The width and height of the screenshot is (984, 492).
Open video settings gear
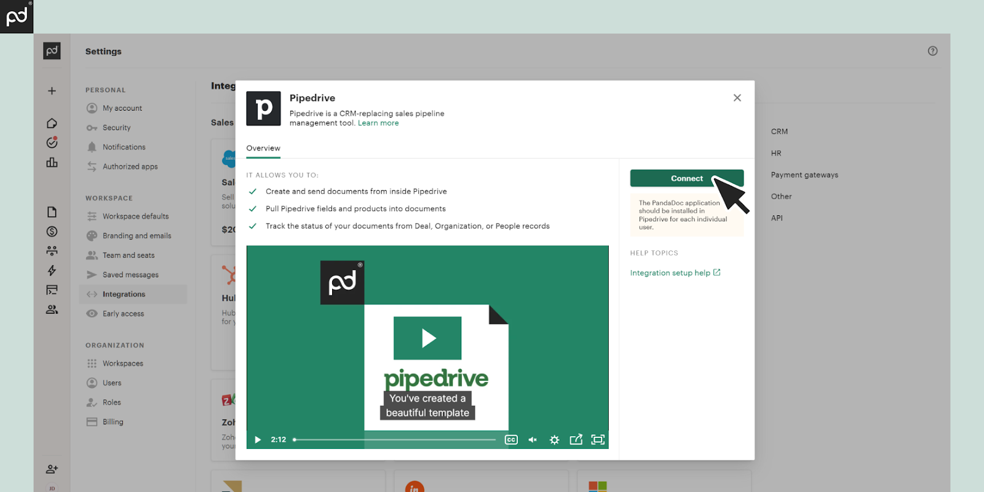pos(554,440)
